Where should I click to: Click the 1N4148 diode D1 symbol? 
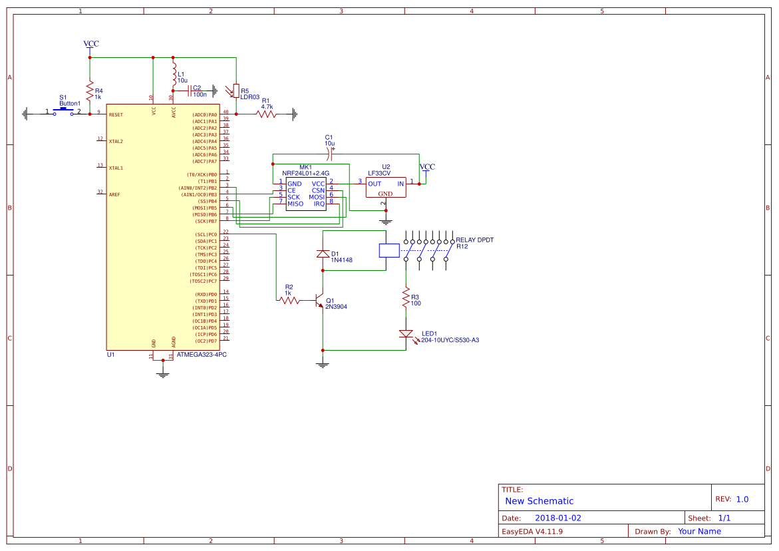(x=323, y=254)
